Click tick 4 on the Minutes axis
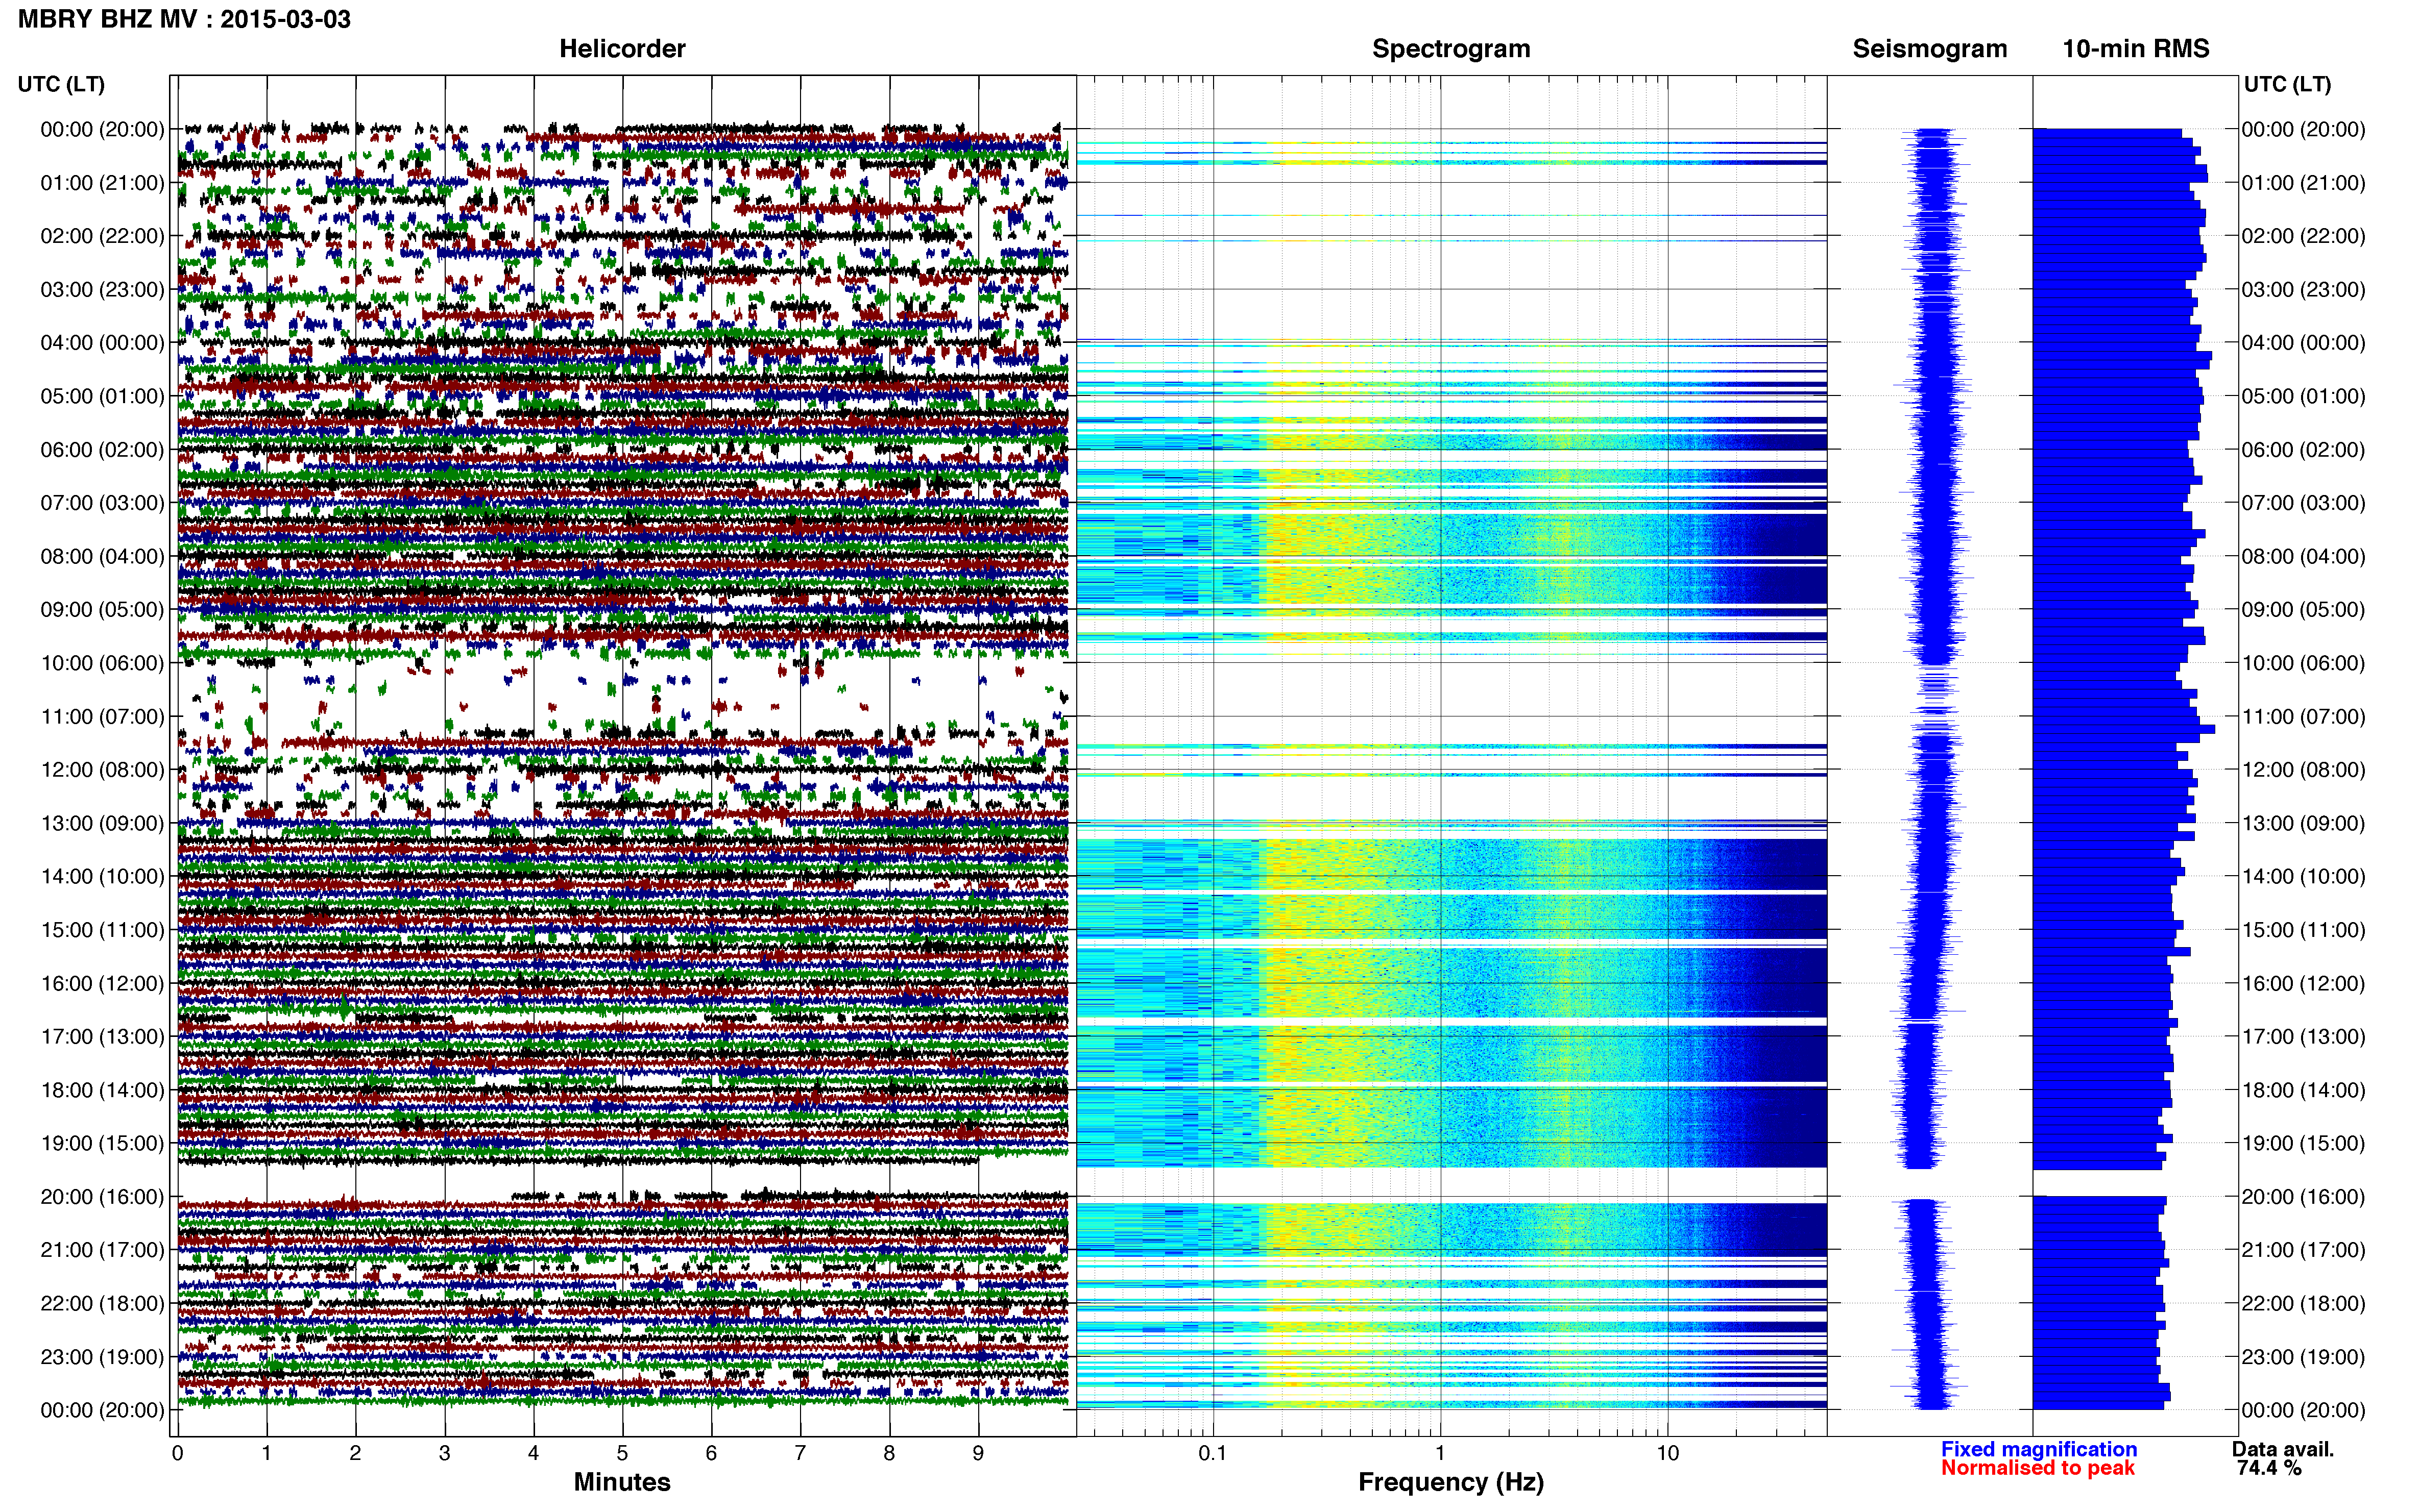 point(533,1454)
